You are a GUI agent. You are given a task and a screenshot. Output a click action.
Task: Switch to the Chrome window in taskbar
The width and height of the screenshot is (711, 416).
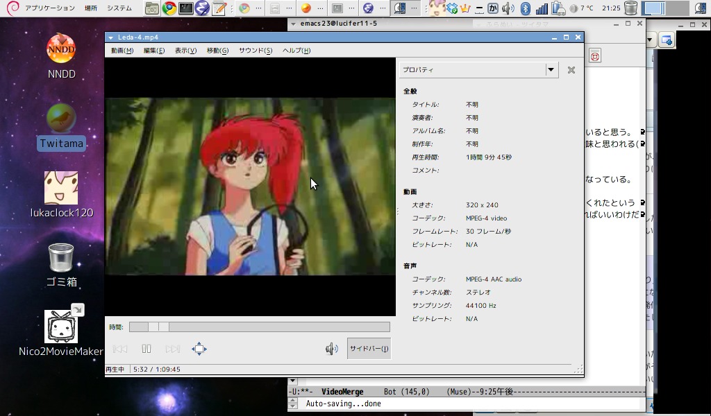pos(250,8)
